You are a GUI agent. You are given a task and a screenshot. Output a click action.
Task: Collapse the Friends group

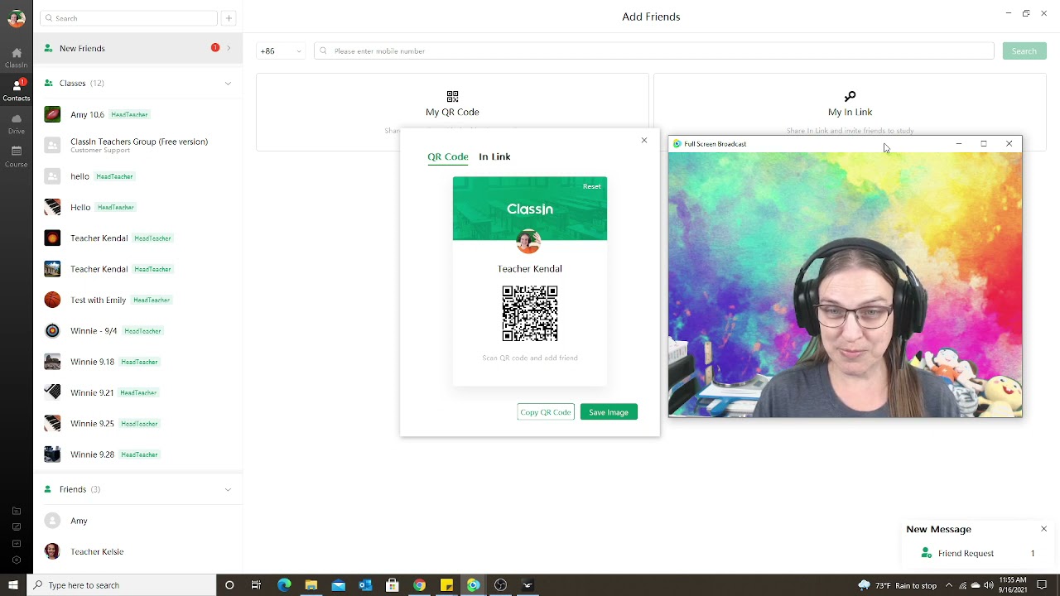coord(228,489)
